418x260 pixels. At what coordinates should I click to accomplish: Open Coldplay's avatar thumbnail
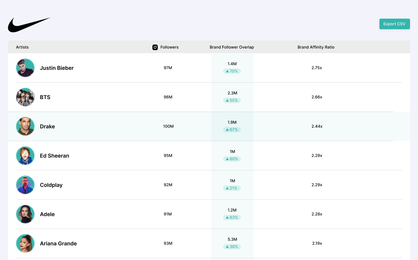(25, 185)
